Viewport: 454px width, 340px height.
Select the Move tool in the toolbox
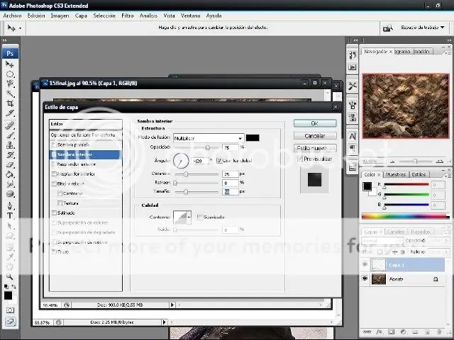point(10,64)
